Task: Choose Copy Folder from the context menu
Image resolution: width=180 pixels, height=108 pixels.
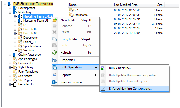Action: click(76, 39)
